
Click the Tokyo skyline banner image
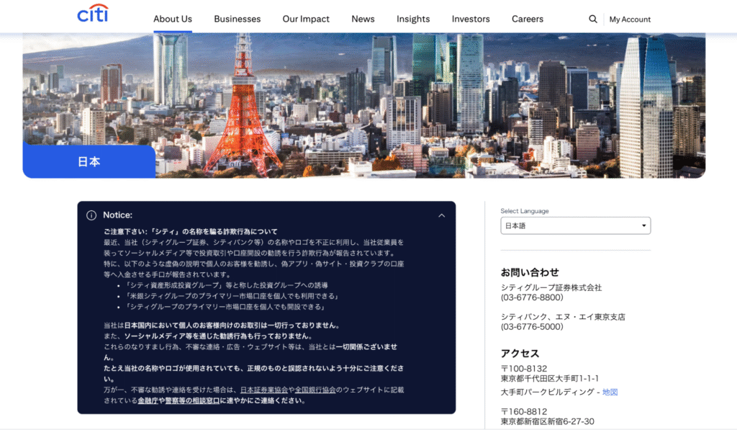pos(363,105)
